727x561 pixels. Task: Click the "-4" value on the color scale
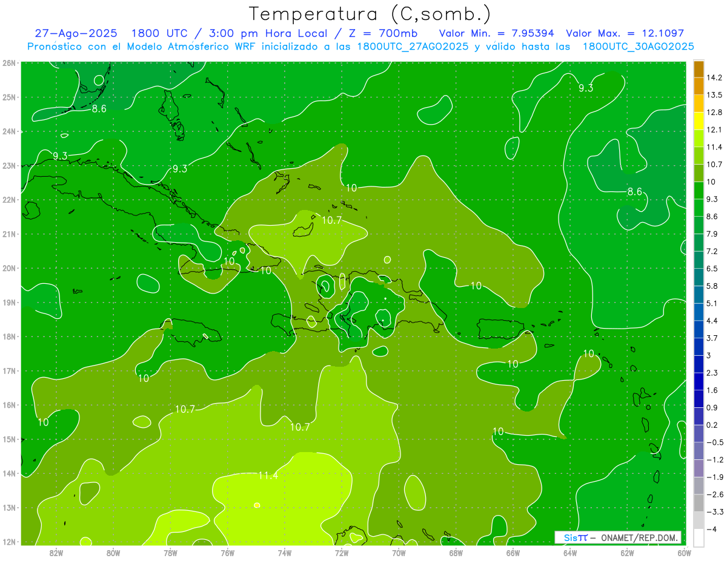(712, 529)
